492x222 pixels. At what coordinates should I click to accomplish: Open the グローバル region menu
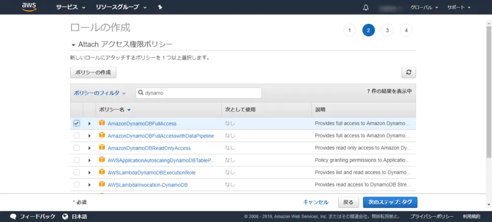(x=424, y=8)
